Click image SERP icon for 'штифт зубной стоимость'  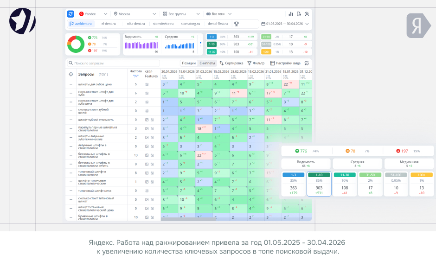tap(147, 120)
